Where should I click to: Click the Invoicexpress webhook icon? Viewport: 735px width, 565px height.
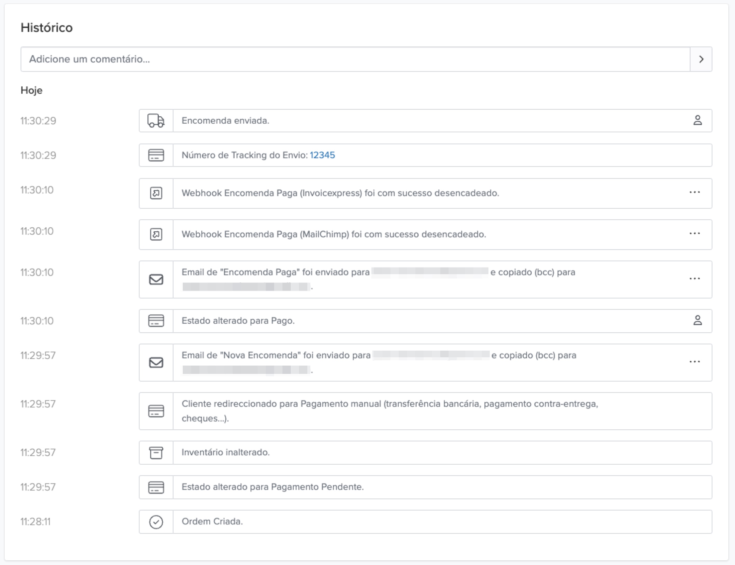(156, 193)
